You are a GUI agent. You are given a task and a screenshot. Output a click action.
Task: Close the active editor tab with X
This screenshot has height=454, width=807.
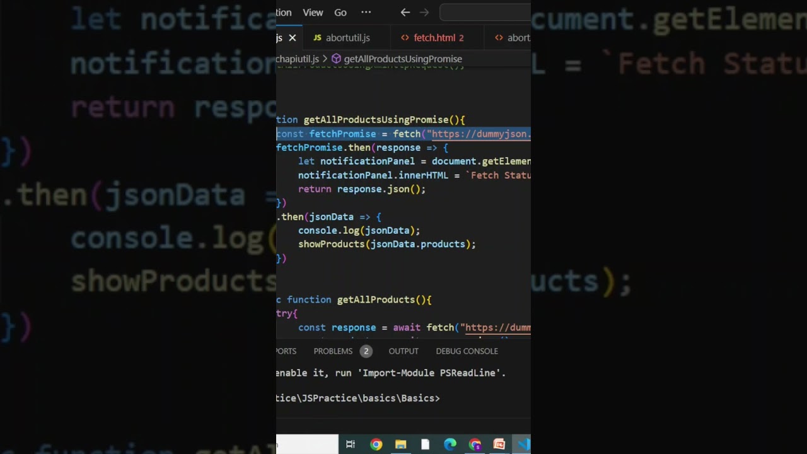[x=293, y=38]
